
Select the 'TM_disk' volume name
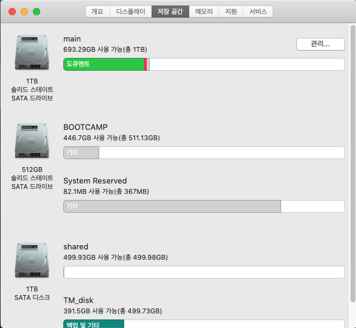[79, 300]
